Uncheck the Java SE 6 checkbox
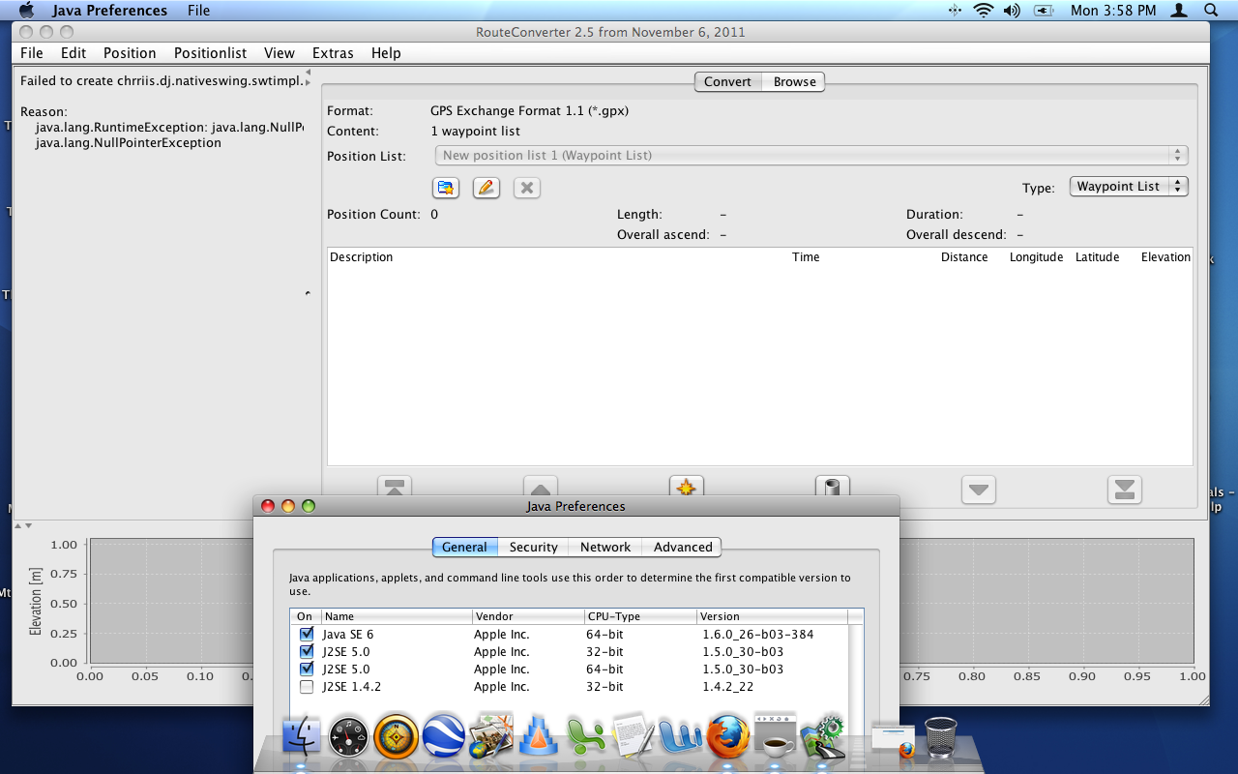 [307, 635]
